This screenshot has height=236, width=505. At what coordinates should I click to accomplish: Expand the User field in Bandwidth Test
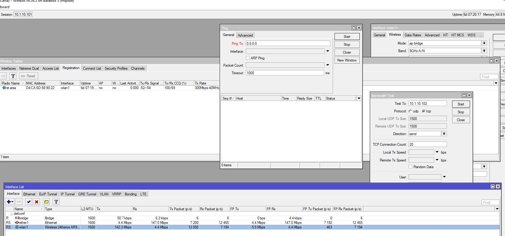tap(445, 177)
